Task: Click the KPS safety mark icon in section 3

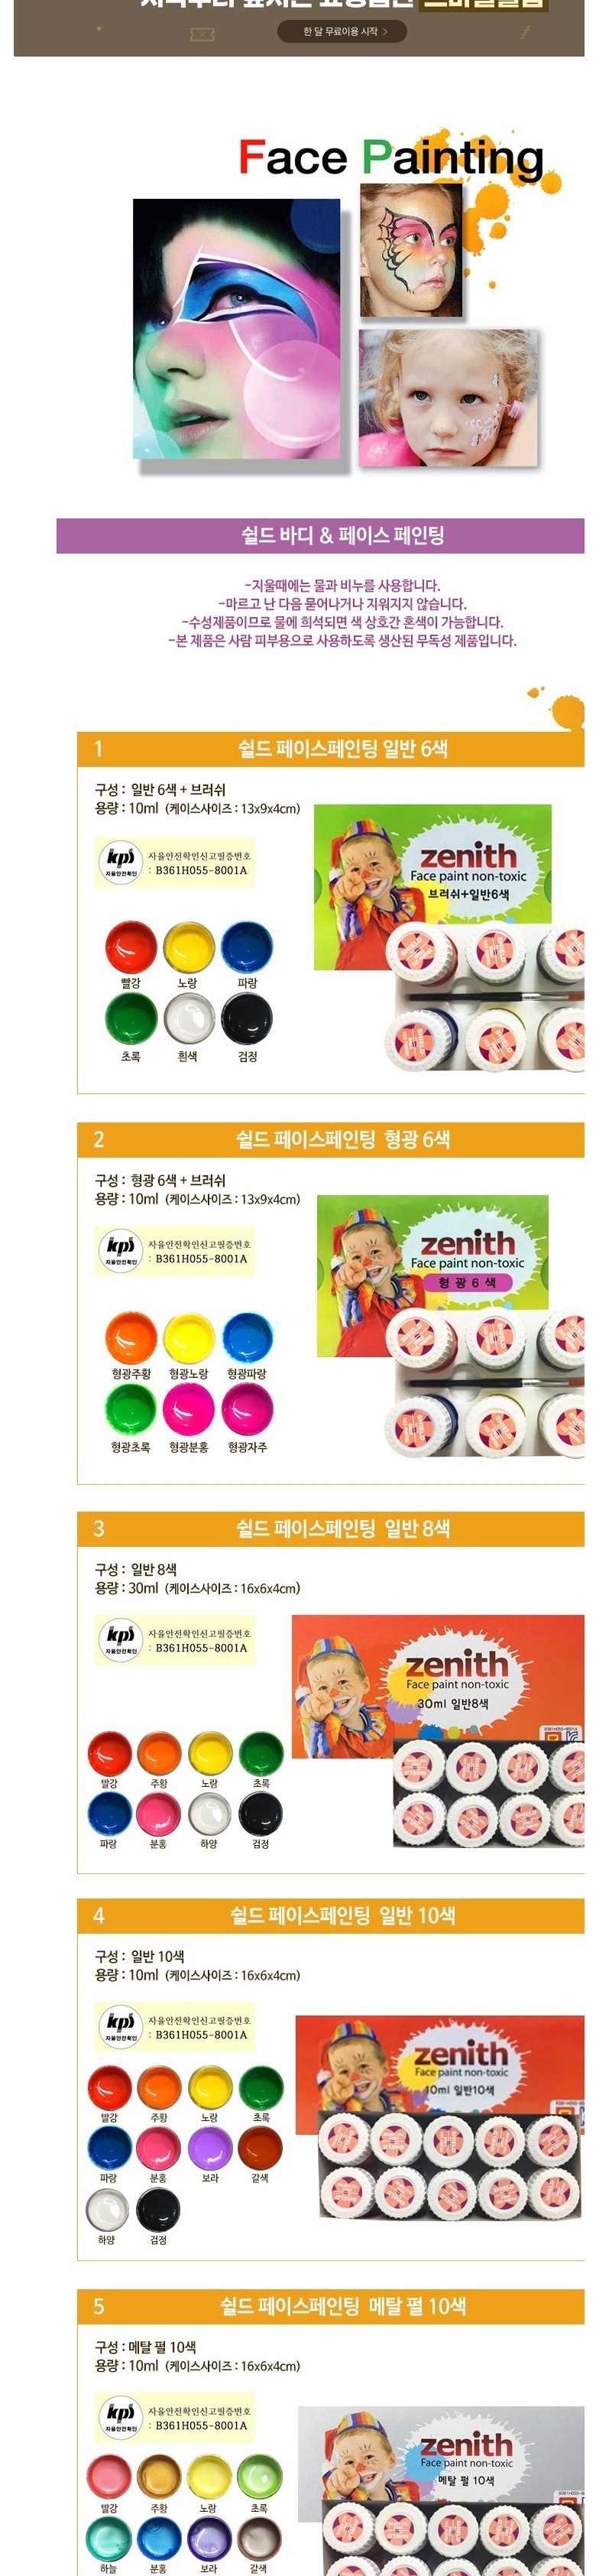Action: point(120,1639)
